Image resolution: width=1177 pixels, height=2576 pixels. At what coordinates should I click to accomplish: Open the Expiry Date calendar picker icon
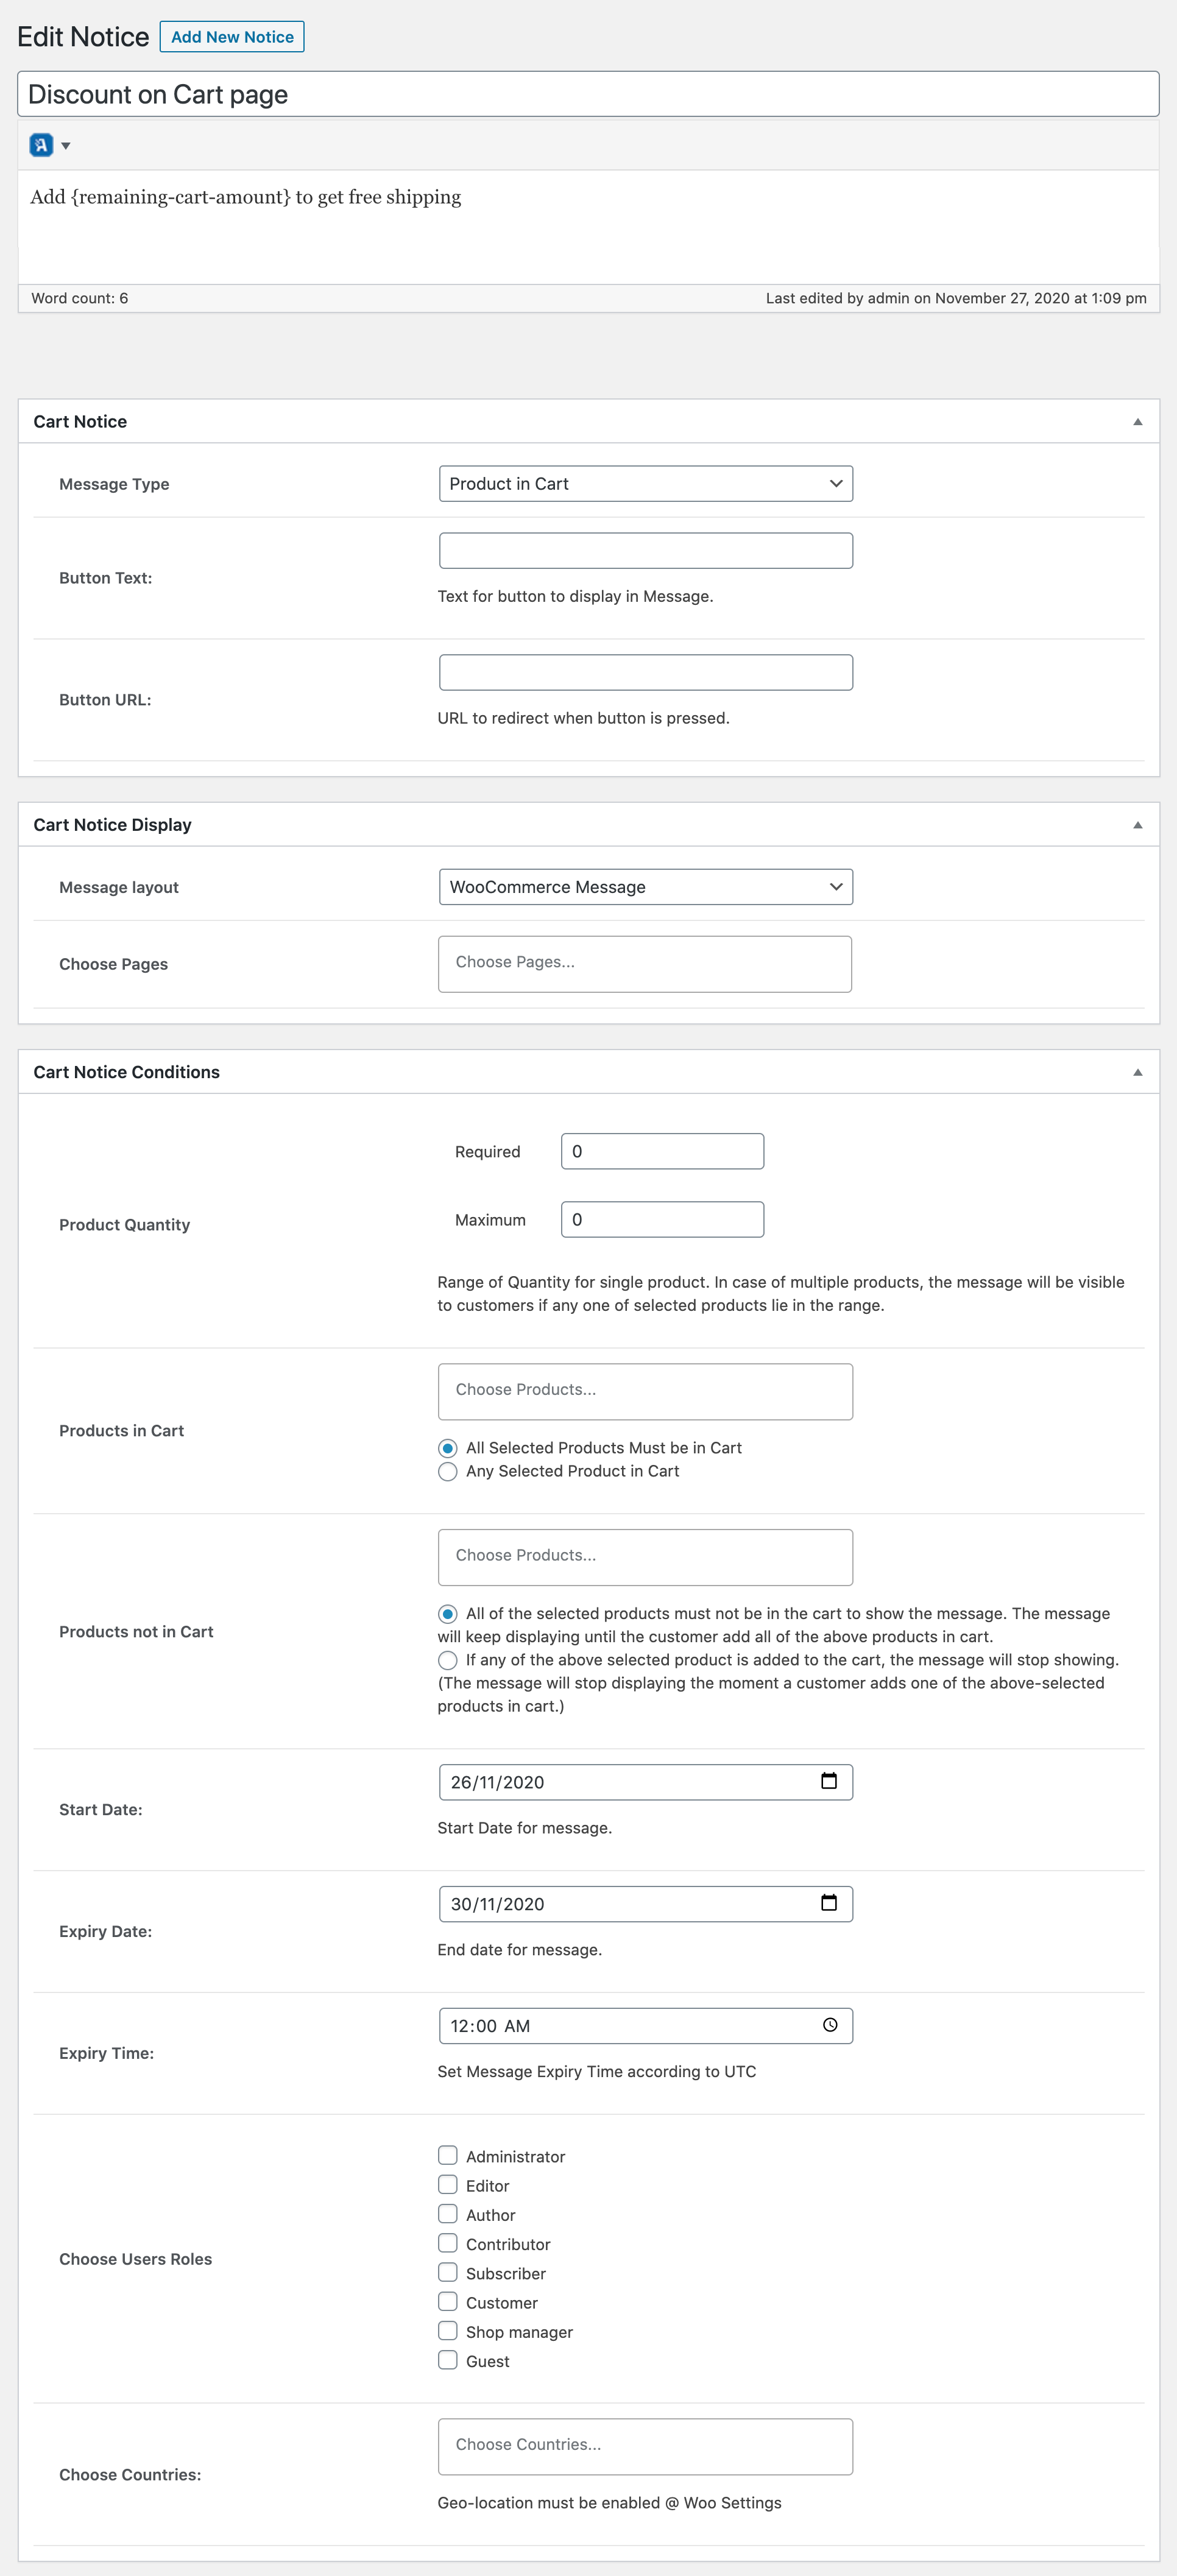pyautogui.click(x=828, y=1903)
